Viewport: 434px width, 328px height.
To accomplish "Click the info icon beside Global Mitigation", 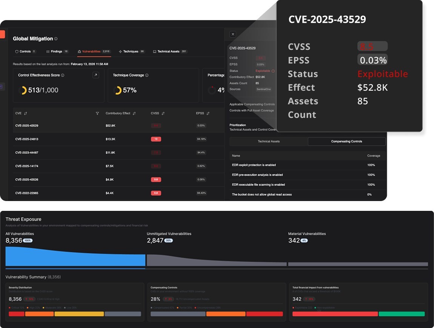I will [56, 39].
